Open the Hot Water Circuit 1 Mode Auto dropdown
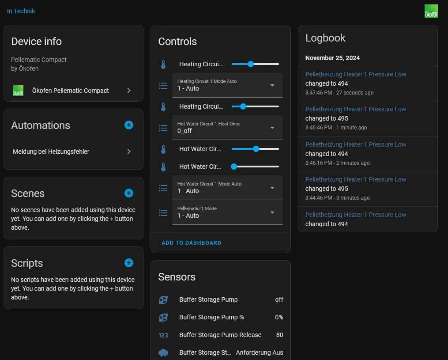Screen dimensions: 448x360 click(227, 188)
